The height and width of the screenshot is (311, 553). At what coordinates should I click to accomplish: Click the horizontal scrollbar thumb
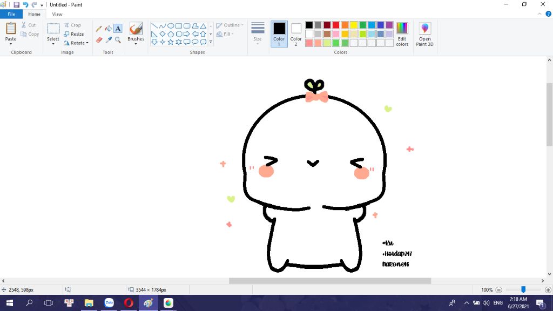[x=330, y=281]
